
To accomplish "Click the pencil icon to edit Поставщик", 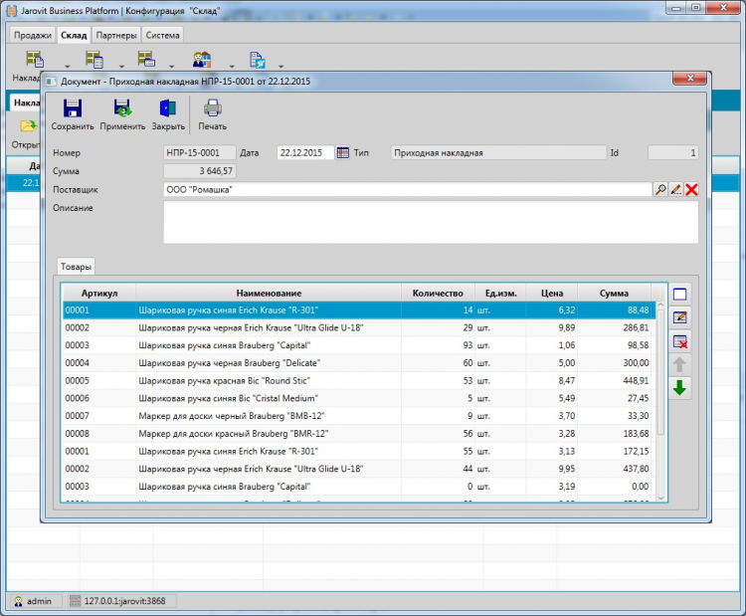I will pyautogui.click(x=675, y=190).
